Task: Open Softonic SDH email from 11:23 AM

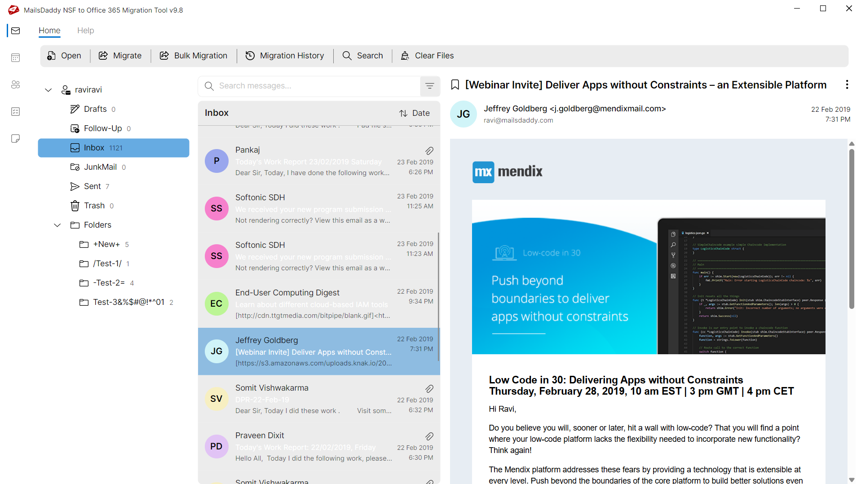Action: click(x=319, y=256)
